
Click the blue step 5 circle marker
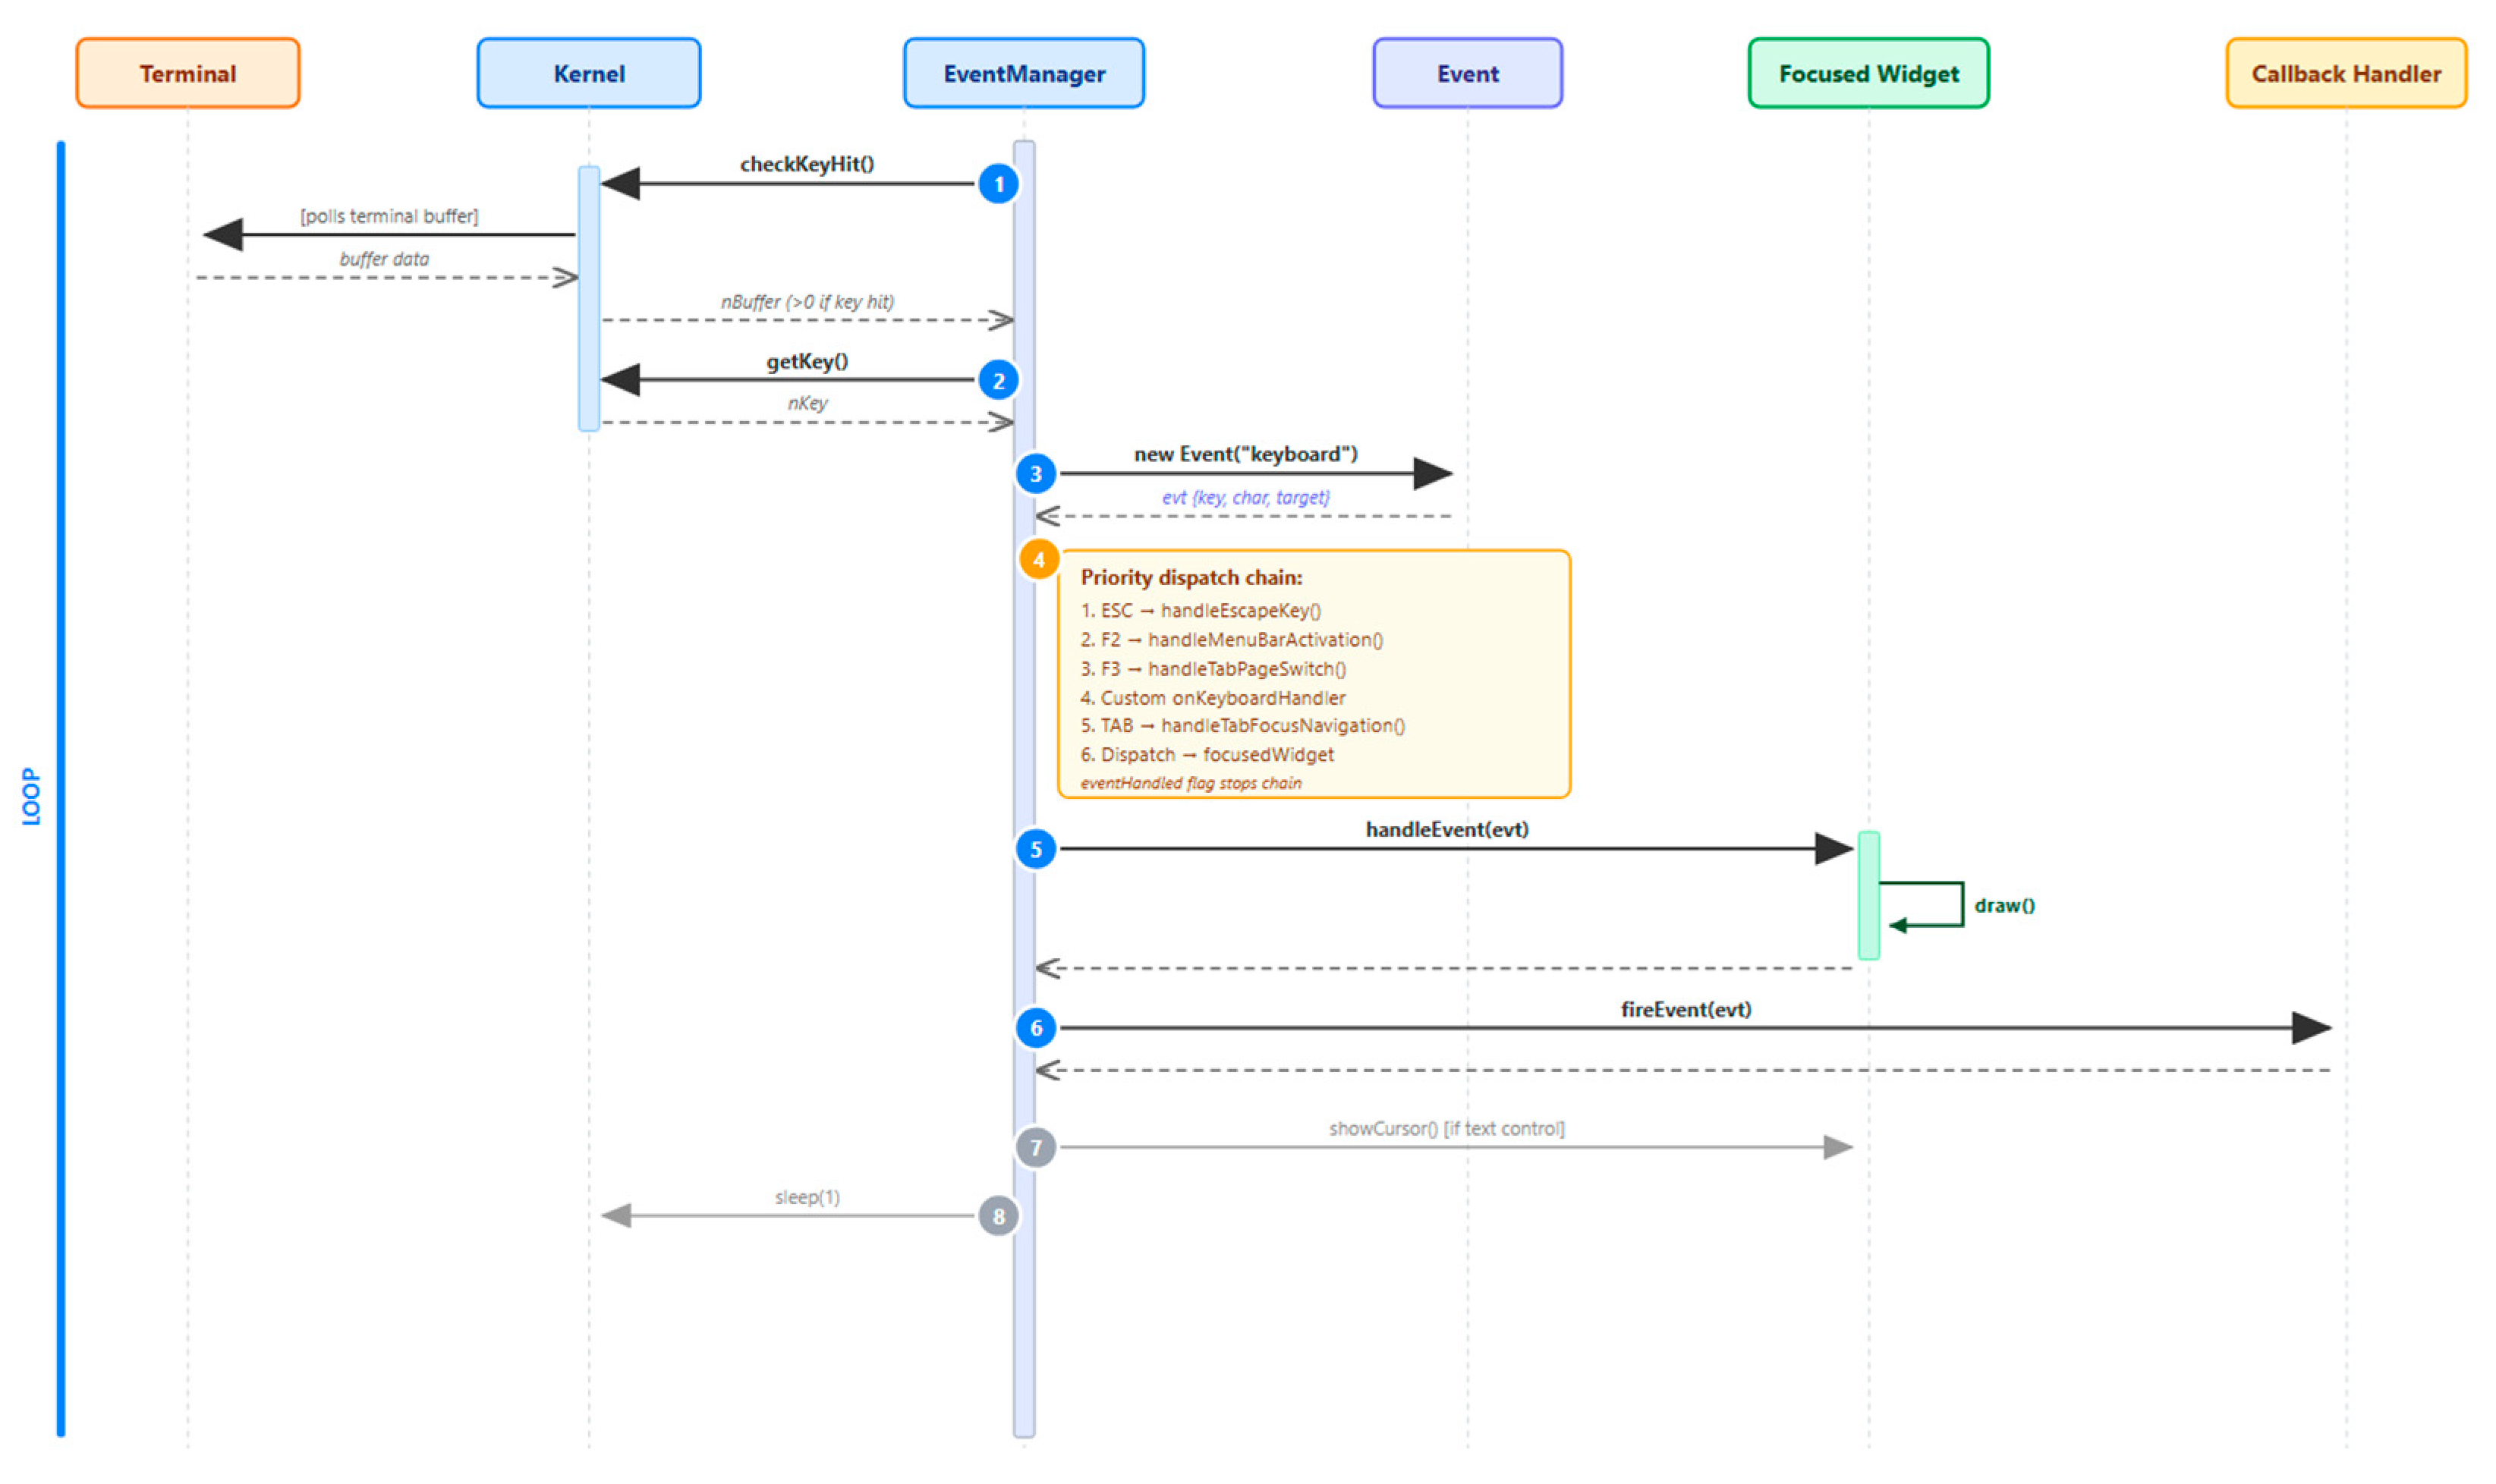(1035, 849)
